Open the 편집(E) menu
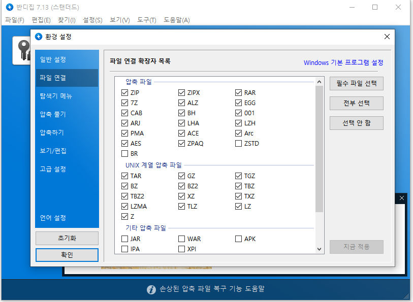Viewport: 413px width, 302px height. click(41, 20)
